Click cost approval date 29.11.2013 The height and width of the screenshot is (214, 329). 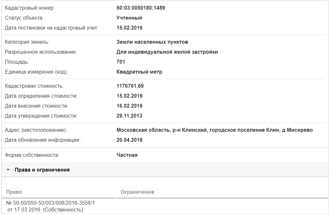coord(129,116)
